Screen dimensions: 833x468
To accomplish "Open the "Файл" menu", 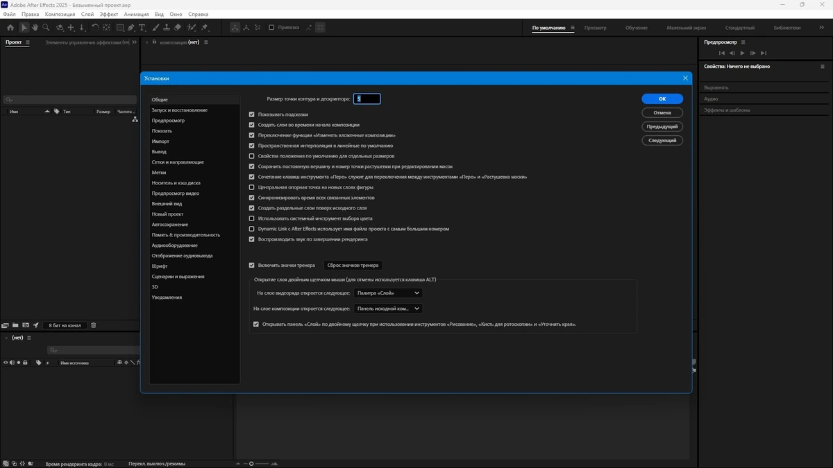I will (9, 14).
